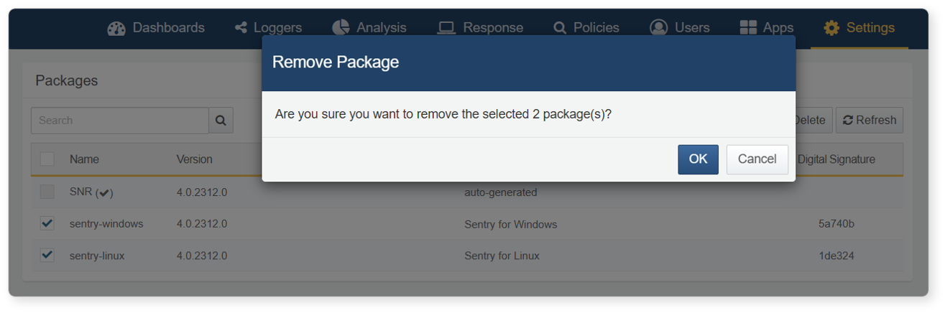945x313 pixels.
Task: Confirm removal with the OK button
Action: coord(698,159)
